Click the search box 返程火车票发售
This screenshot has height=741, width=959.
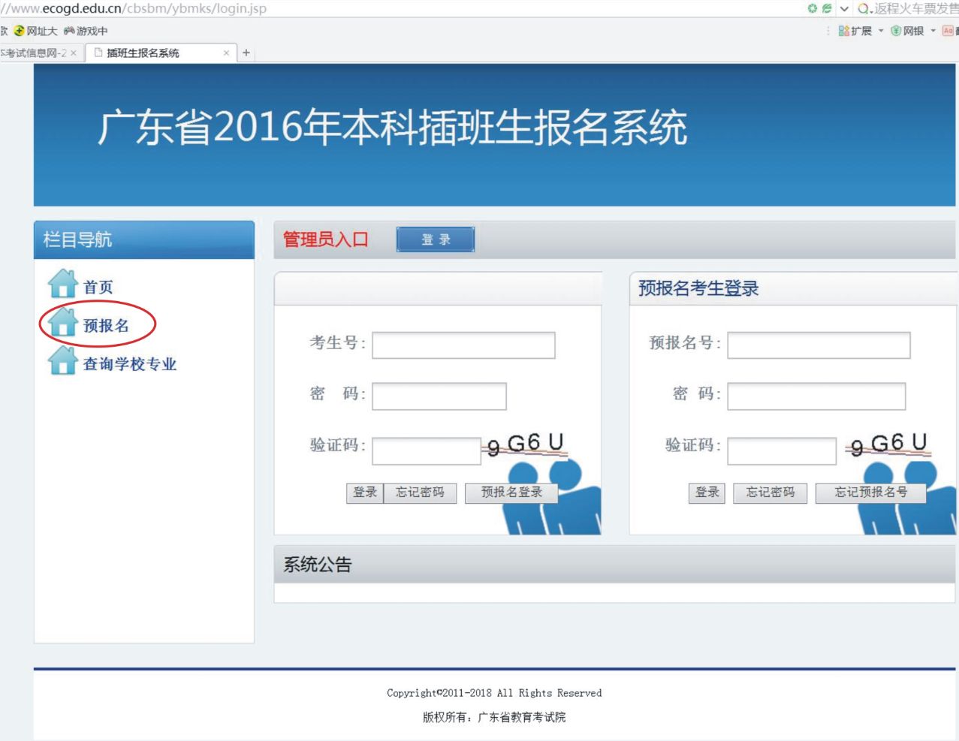click(x=915, y=9)
